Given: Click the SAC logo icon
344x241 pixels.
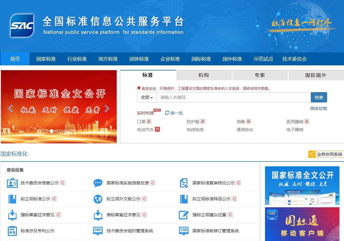Looking at the screenshot, I should pos(22,26).
